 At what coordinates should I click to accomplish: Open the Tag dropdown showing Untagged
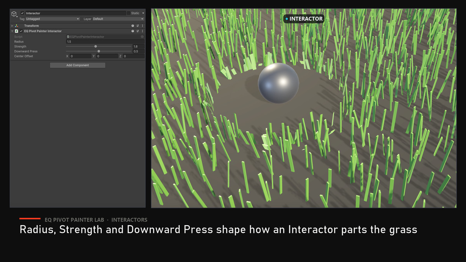(53, 19)
